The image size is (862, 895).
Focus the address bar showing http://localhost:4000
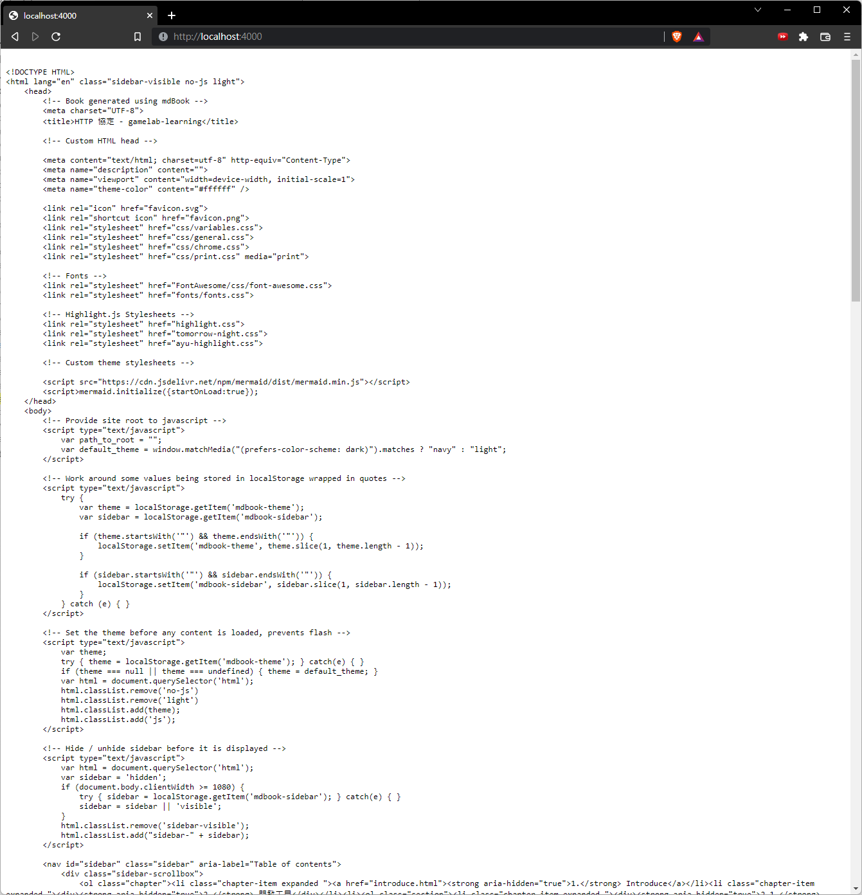click(411, 37)
